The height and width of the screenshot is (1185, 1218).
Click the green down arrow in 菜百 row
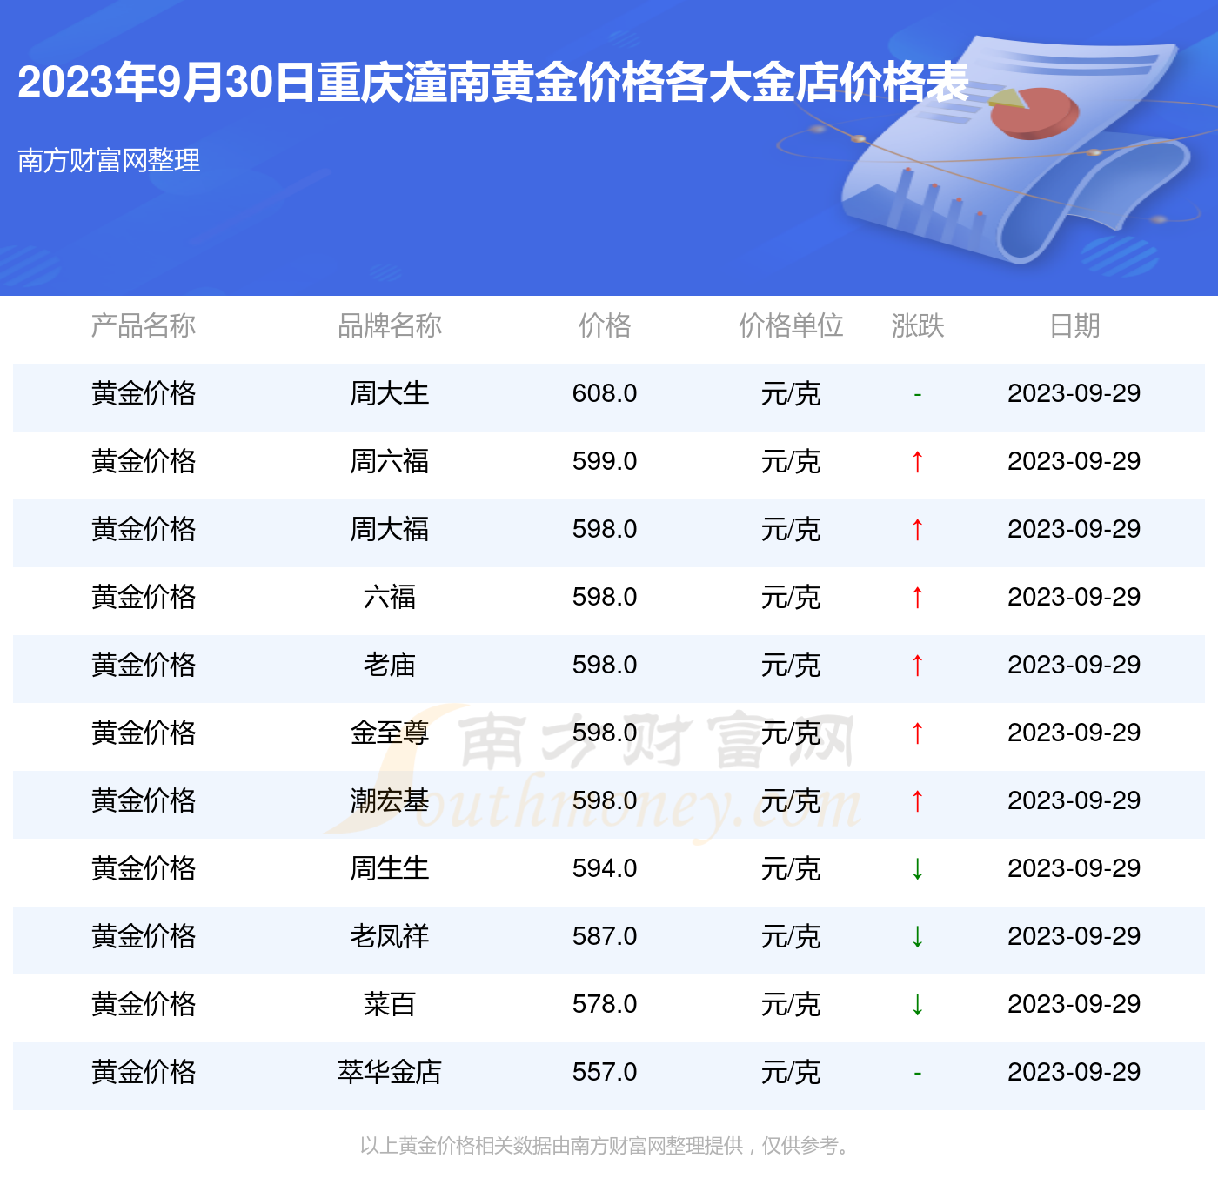pyautogui.click(x=917, y=1004)
